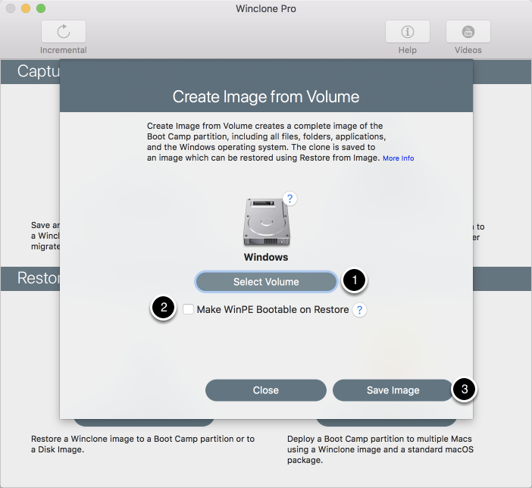Click the number 3 annotation badge
Screen dimensions: 532x488
click(464, 389)
